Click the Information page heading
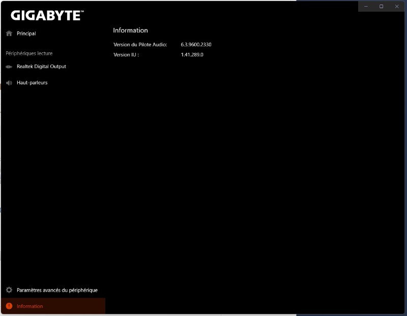 pos(130,30)
